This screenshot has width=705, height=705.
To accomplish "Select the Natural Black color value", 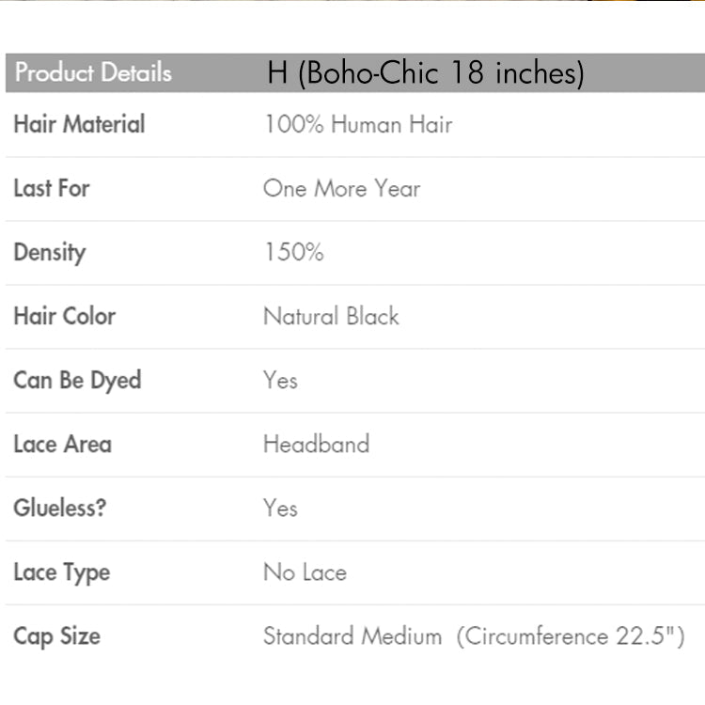I will (331, 316).
